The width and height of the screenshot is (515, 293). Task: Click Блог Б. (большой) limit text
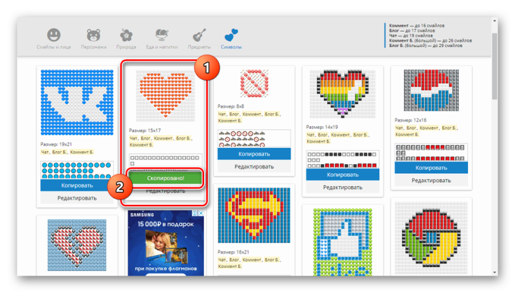(x=426, y=45)
